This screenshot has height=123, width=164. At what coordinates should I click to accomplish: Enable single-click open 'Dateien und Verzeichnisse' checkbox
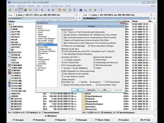(x=63, y=40)
